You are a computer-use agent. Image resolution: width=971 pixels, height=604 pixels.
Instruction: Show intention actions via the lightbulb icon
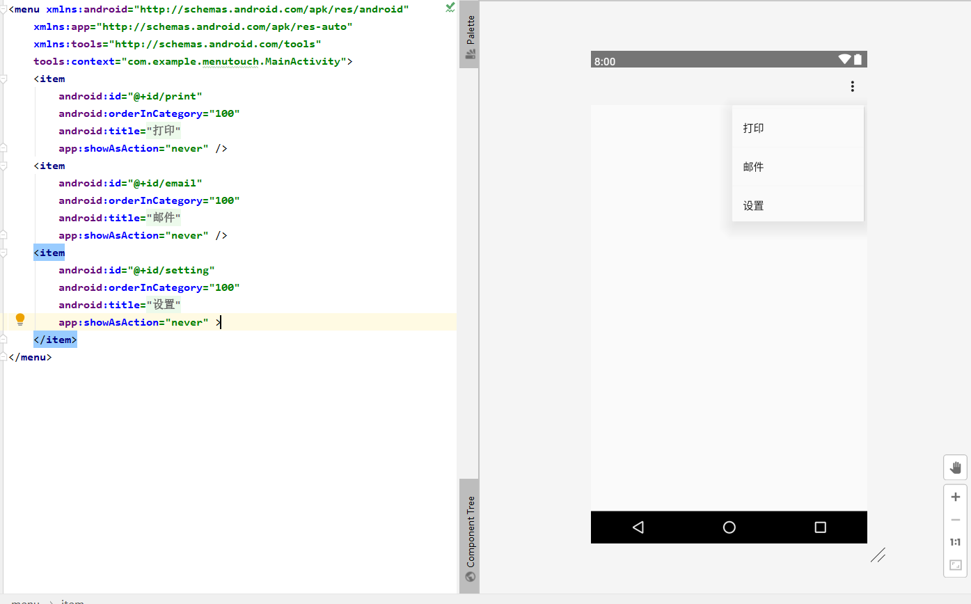click(20, 319)
